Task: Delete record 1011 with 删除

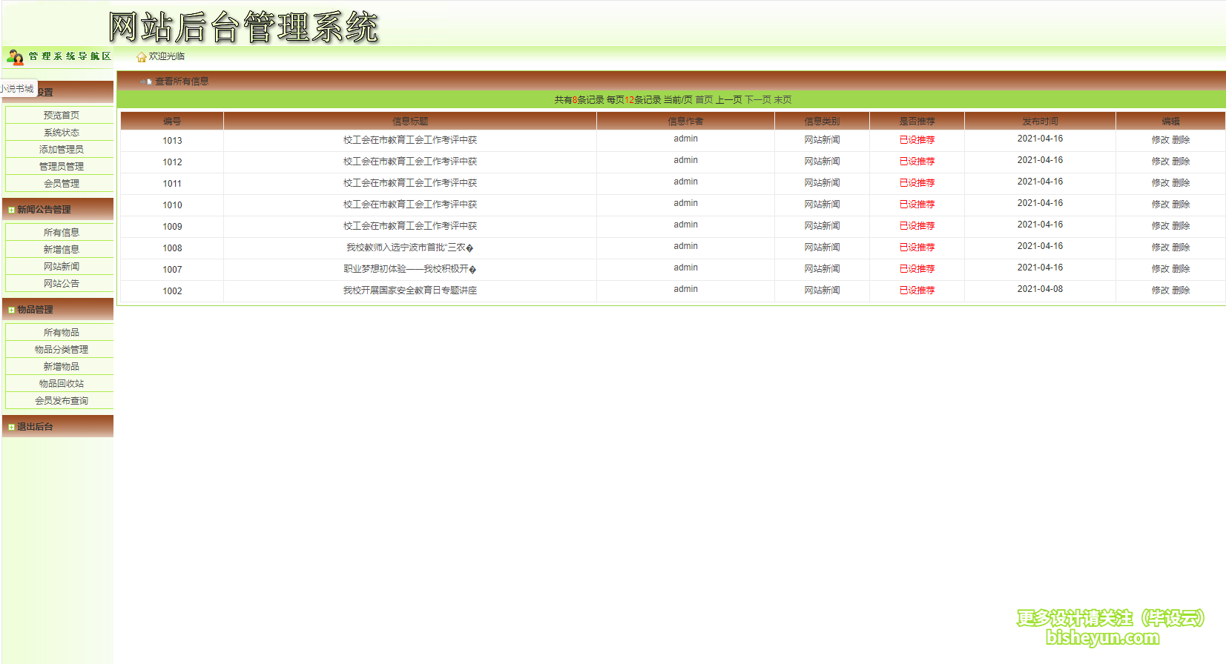Action: [1181, 182]
